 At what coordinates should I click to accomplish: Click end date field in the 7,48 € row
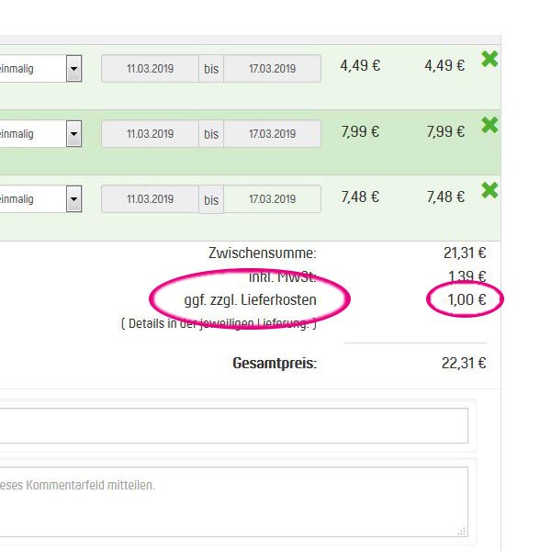click(272, 199)
